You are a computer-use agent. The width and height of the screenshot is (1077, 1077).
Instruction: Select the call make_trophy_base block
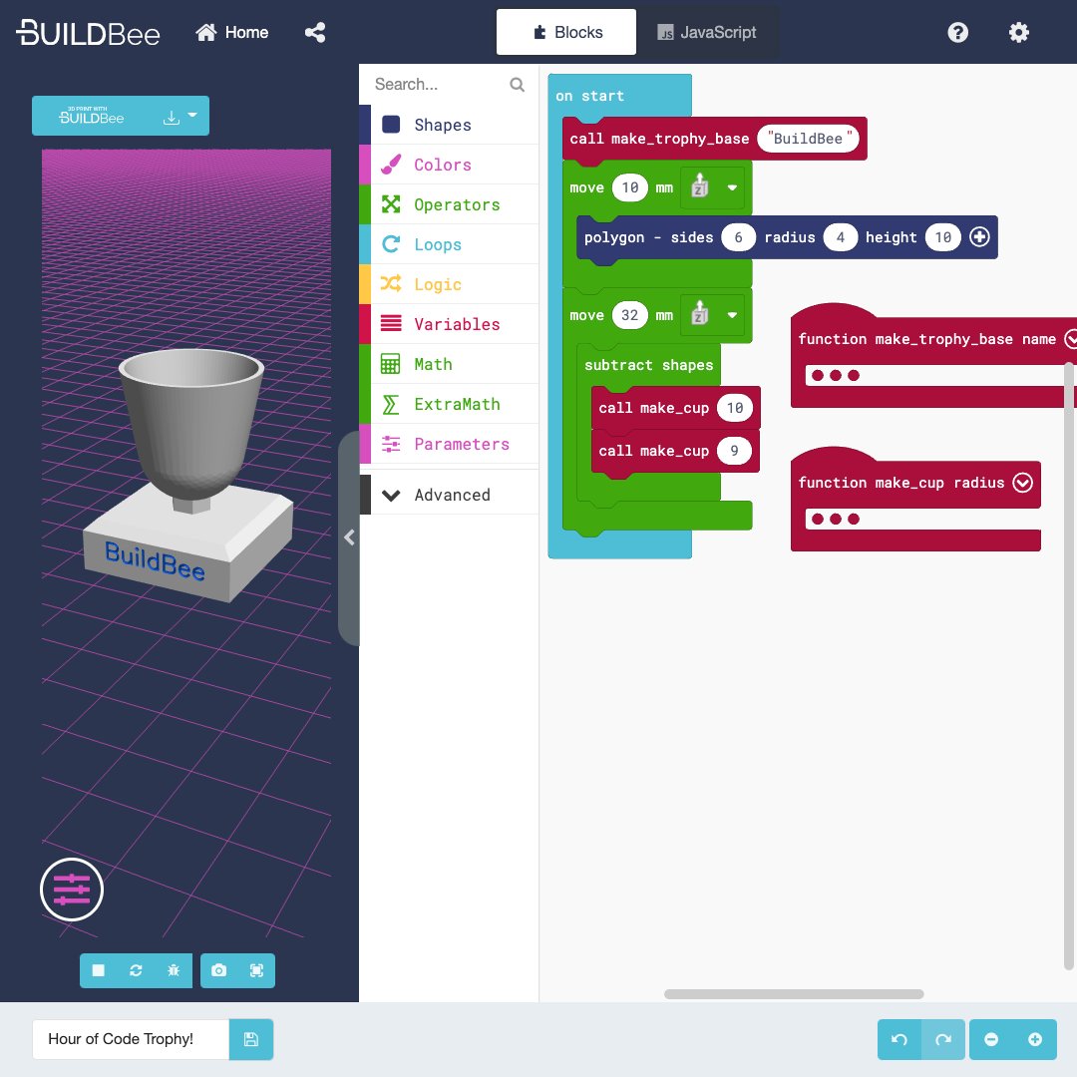tap(659, 139)
